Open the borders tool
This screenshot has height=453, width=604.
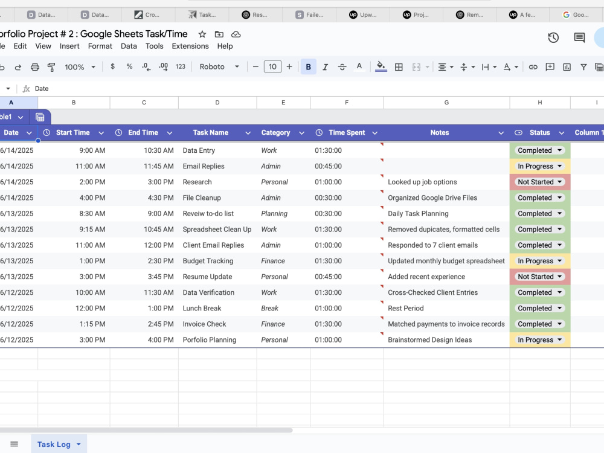[x=399, y=67]
